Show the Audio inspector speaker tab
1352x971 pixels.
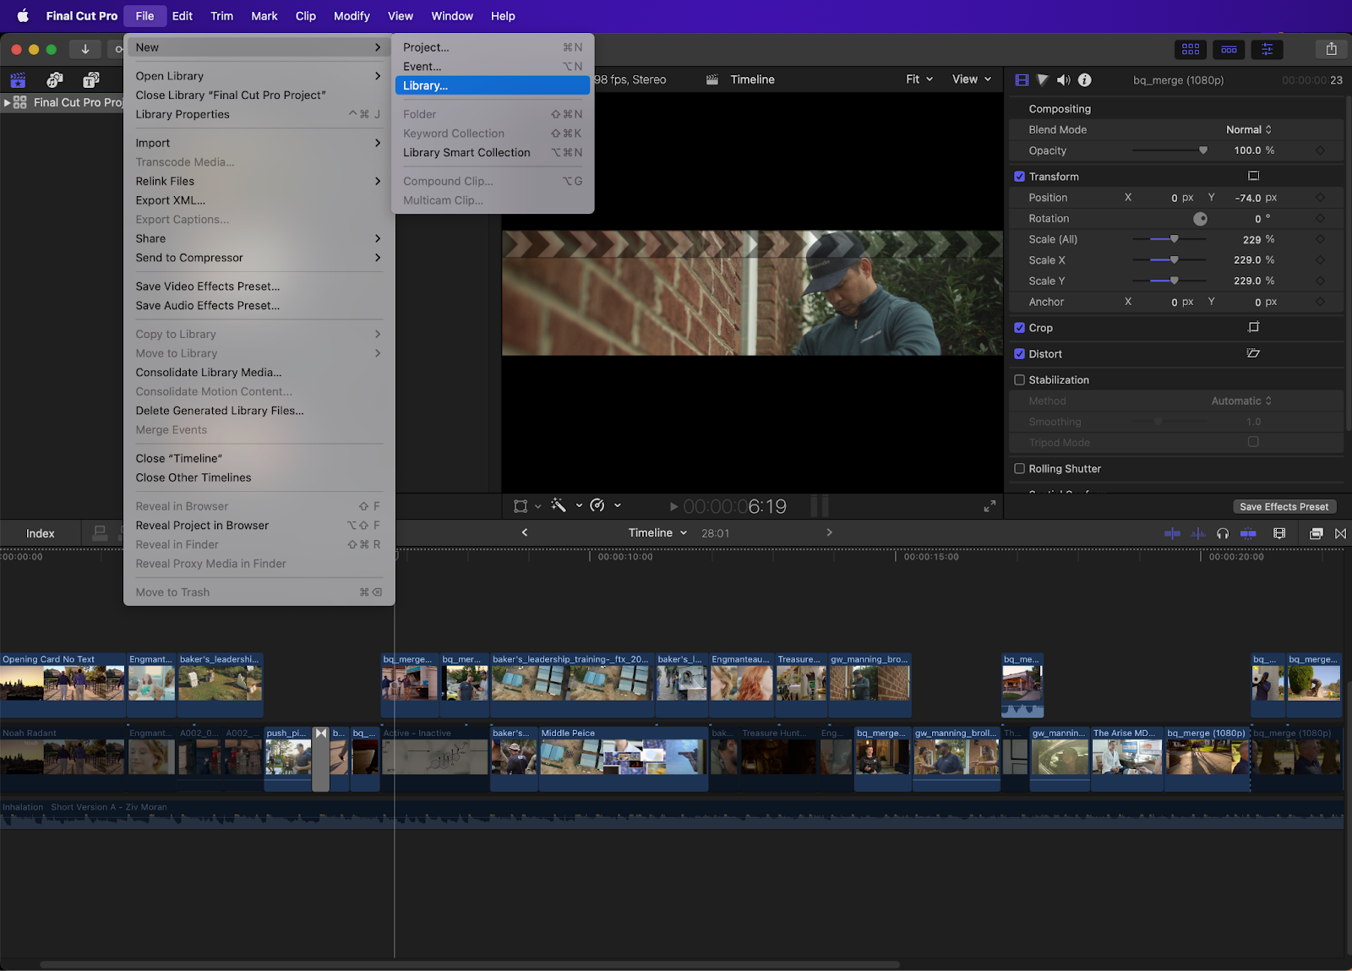click(x=1063, y=80)
